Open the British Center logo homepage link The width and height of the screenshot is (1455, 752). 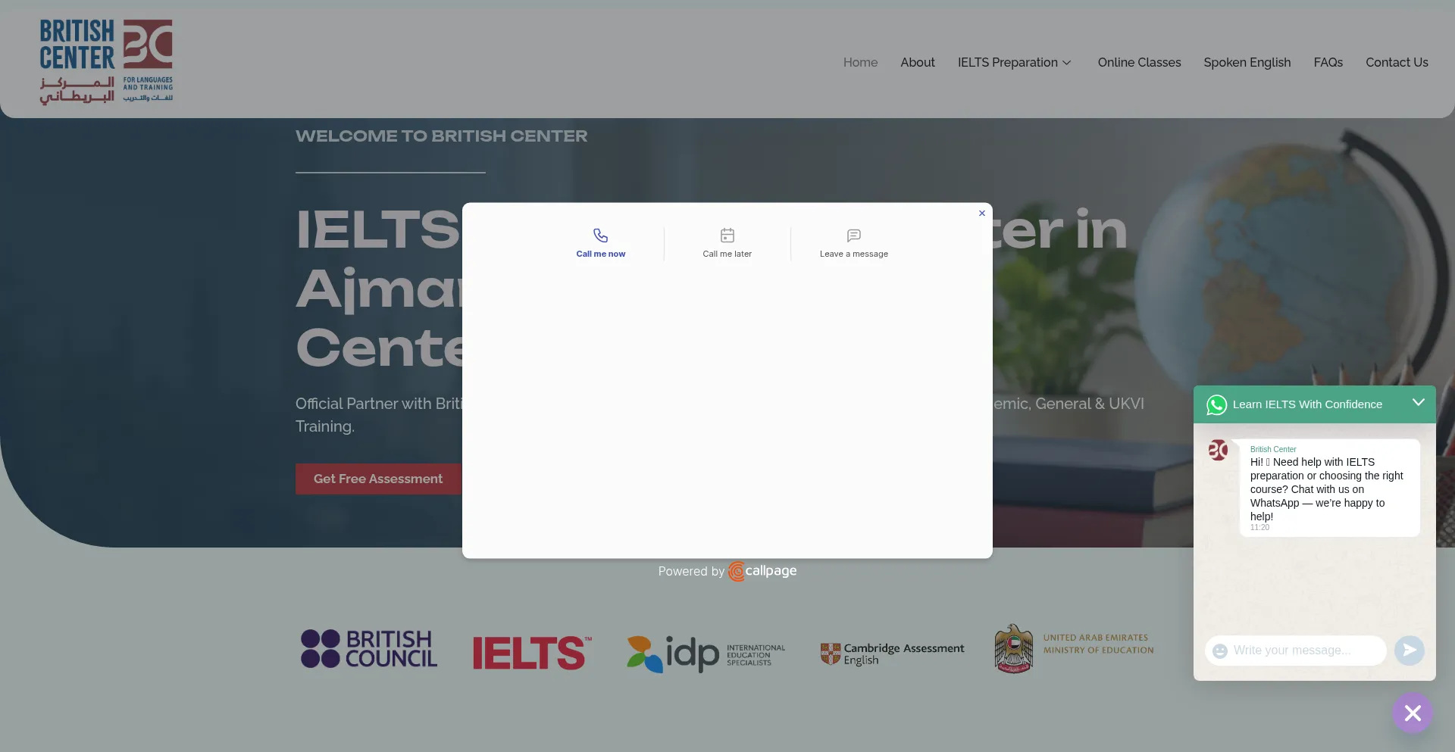pos(106,62)
